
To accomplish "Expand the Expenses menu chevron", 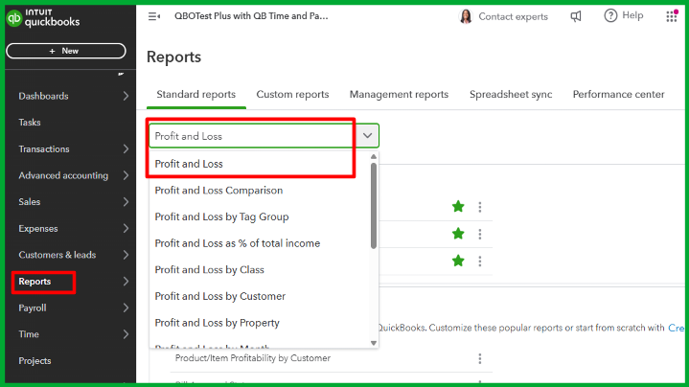I will 126,228.
